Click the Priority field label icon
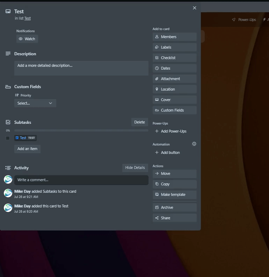The height and width of the screenshot is (277, 269). click(x=17, y=95)
